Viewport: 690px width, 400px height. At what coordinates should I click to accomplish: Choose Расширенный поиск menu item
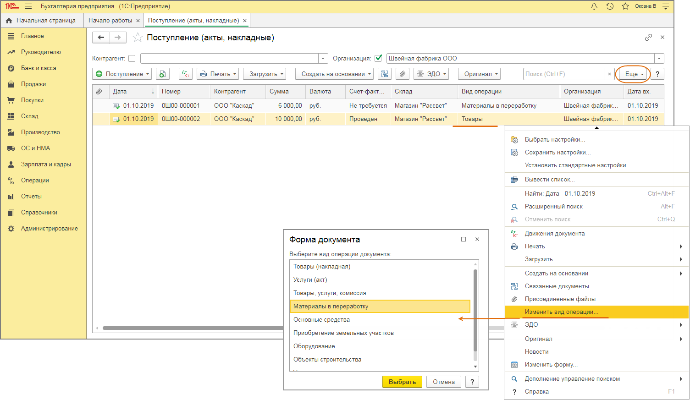[596, 206]
